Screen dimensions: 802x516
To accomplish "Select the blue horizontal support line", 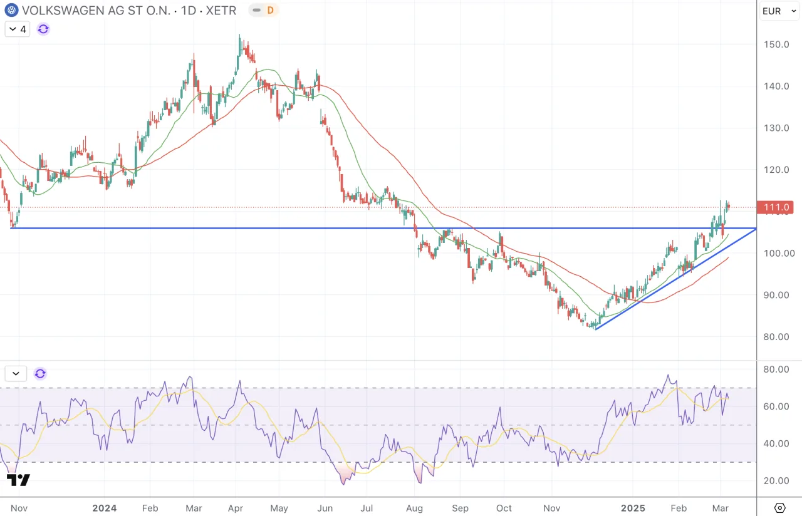I will [383, 228].
